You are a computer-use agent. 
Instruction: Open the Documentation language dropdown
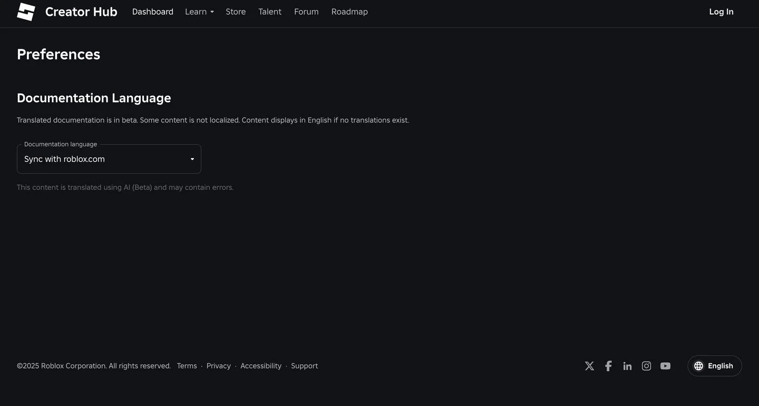[109, 159]
